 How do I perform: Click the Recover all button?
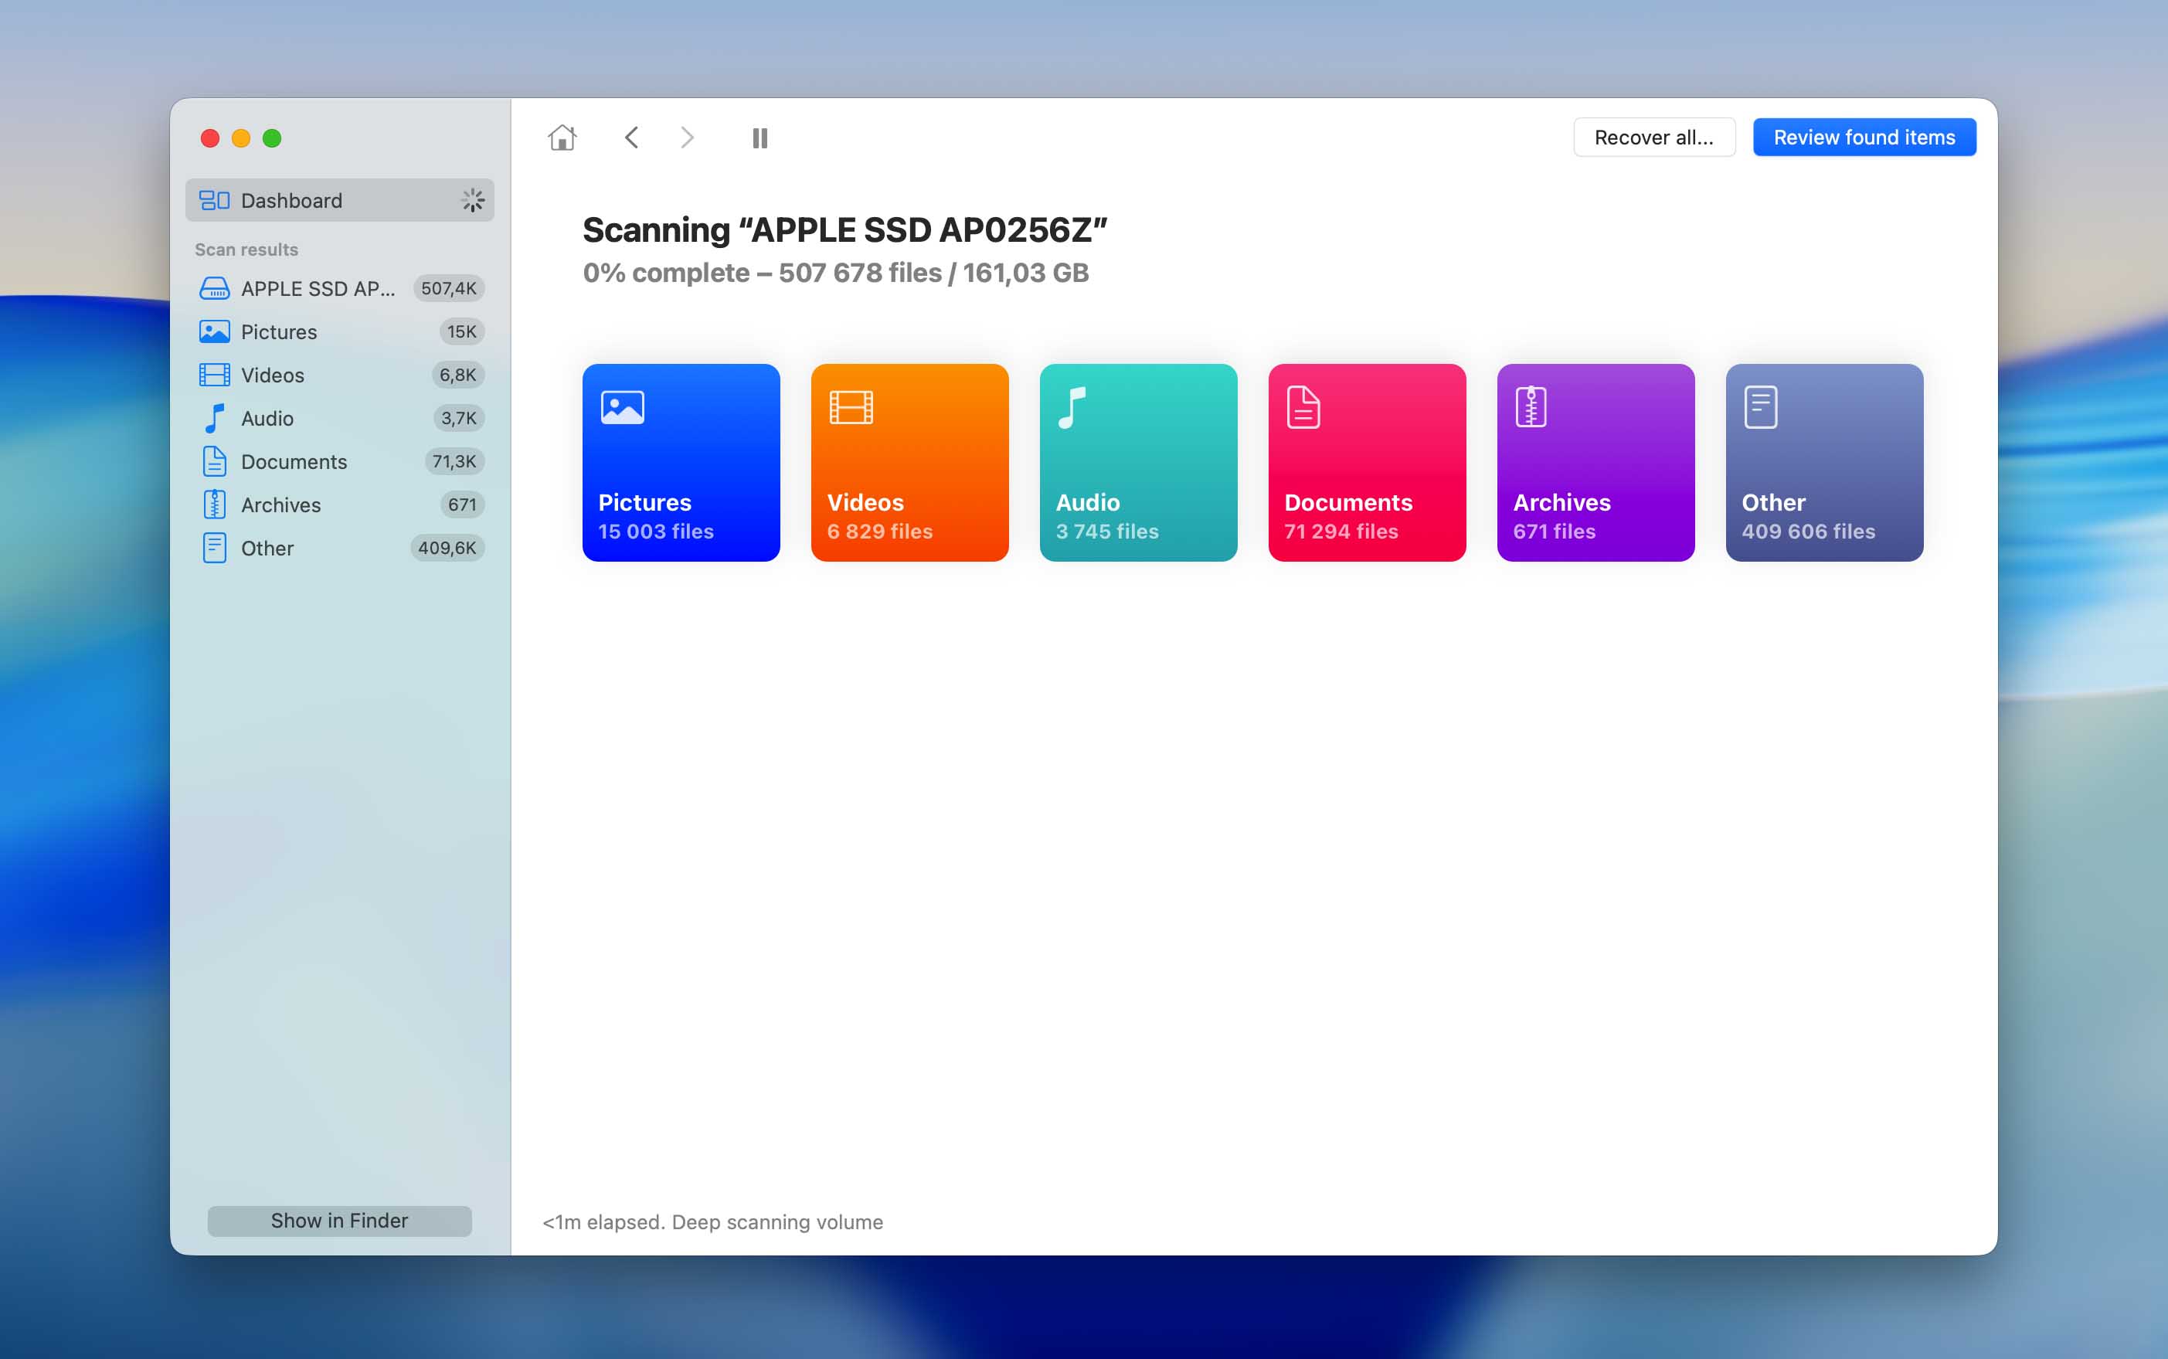pos(1653,137)
